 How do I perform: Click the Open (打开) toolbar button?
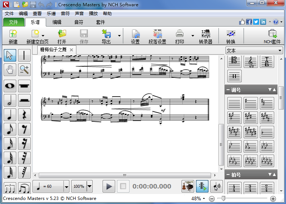[62, 37]
